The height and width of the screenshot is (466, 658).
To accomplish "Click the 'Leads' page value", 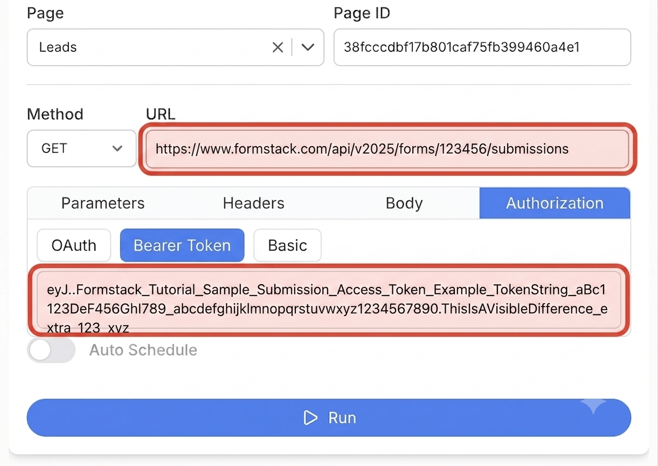I will (x=58, y=47).
